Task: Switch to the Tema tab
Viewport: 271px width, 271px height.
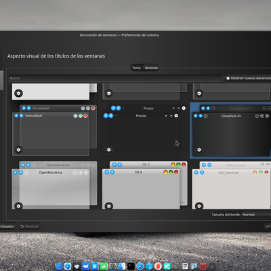Action: pyautogui.click(x=136, y=68)
